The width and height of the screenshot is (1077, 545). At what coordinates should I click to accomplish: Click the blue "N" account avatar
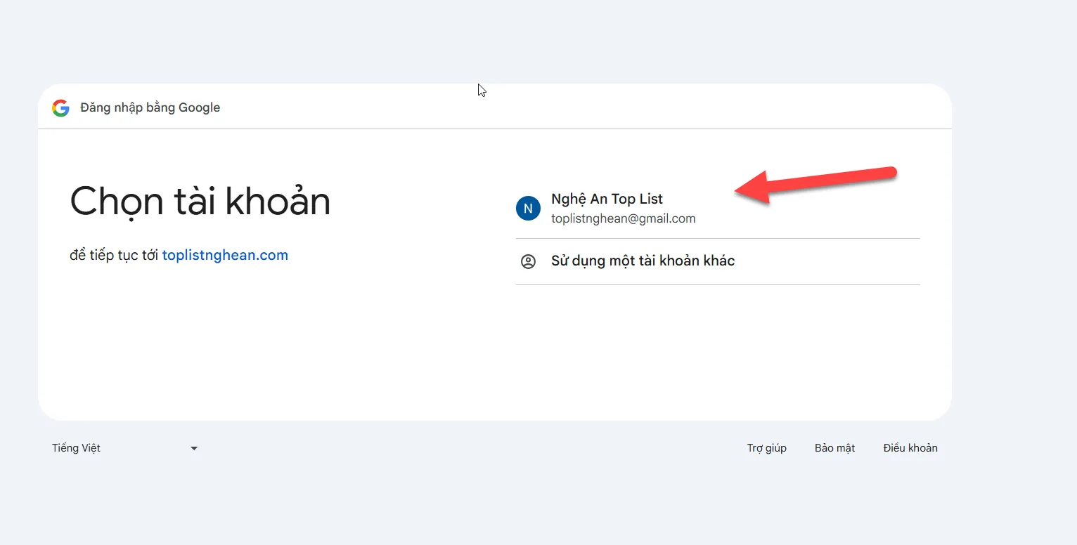[x=528, y=209]
